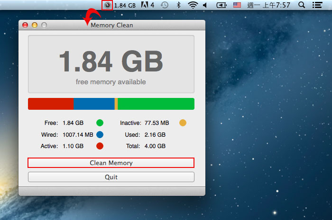The width and height of the screenshot is (332, 220).
Task: Open the battery charging status menu
Action: click(x=221, y=5)
